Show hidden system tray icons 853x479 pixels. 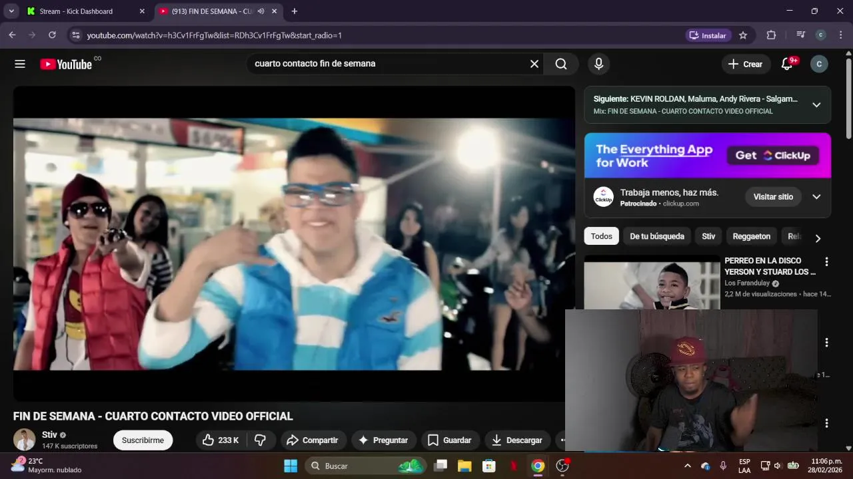687,466
